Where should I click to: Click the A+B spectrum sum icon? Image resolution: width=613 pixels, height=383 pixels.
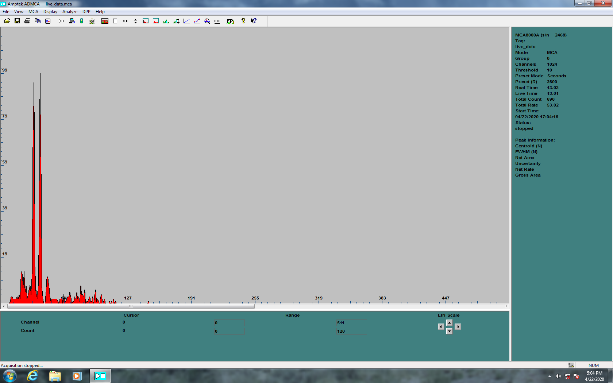tap(217, 21)
